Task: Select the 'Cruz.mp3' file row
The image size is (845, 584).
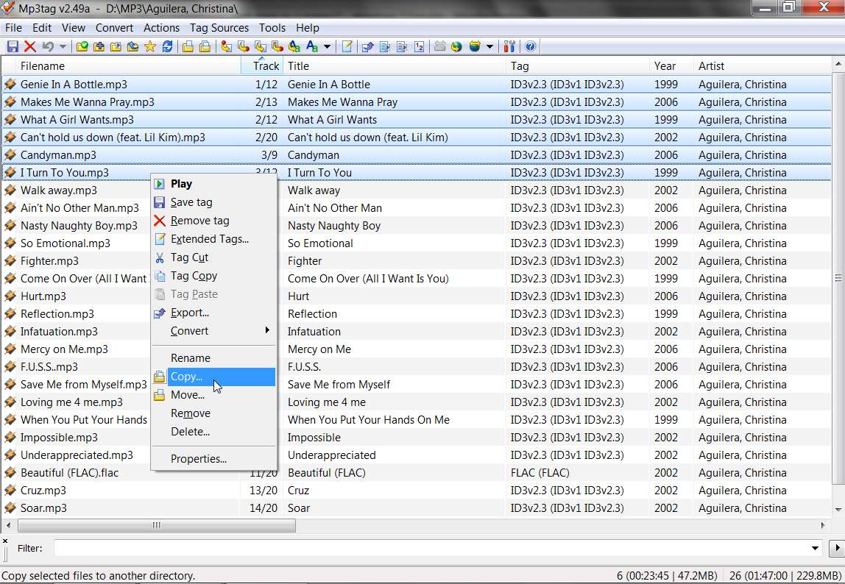Action: coord(416,491)
